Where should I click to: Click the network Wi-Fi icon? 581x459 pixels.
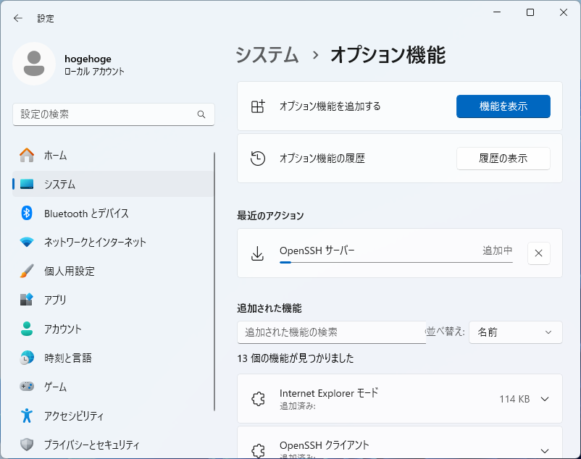pos(27,242)
